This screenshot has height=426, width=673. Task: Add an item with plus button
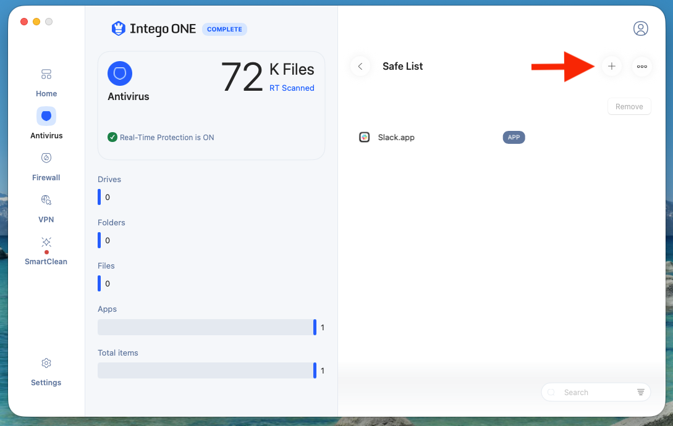pyautogui.click(x=612, y=67)
